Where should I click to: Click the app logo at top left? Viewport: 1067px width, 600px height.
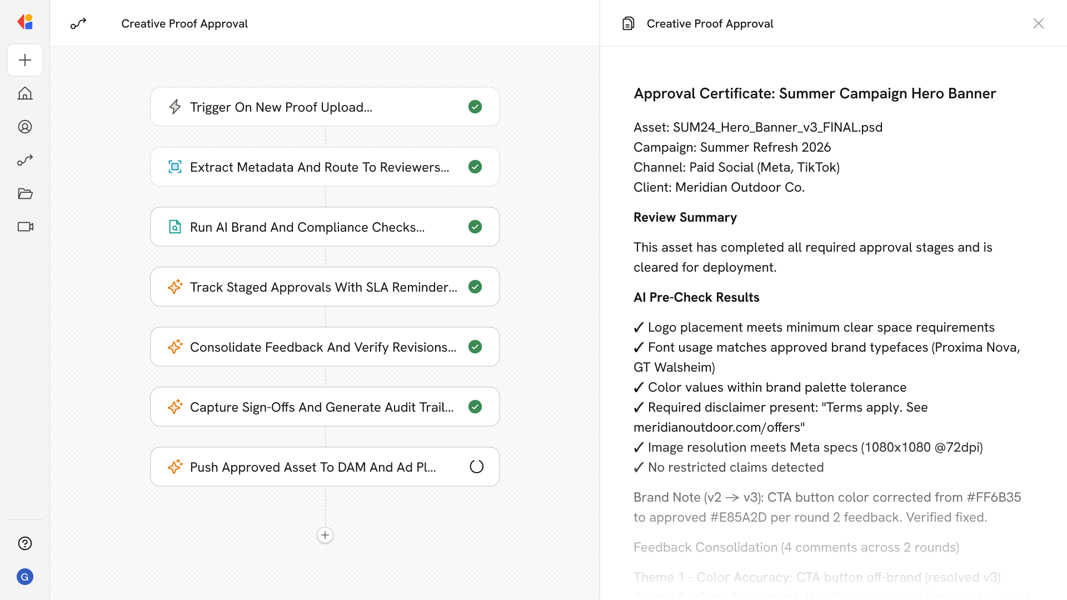(25, 22)
